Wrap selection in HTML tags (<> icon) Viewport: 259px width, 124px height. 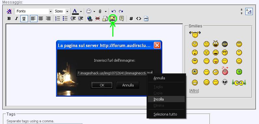pos(138,19)
